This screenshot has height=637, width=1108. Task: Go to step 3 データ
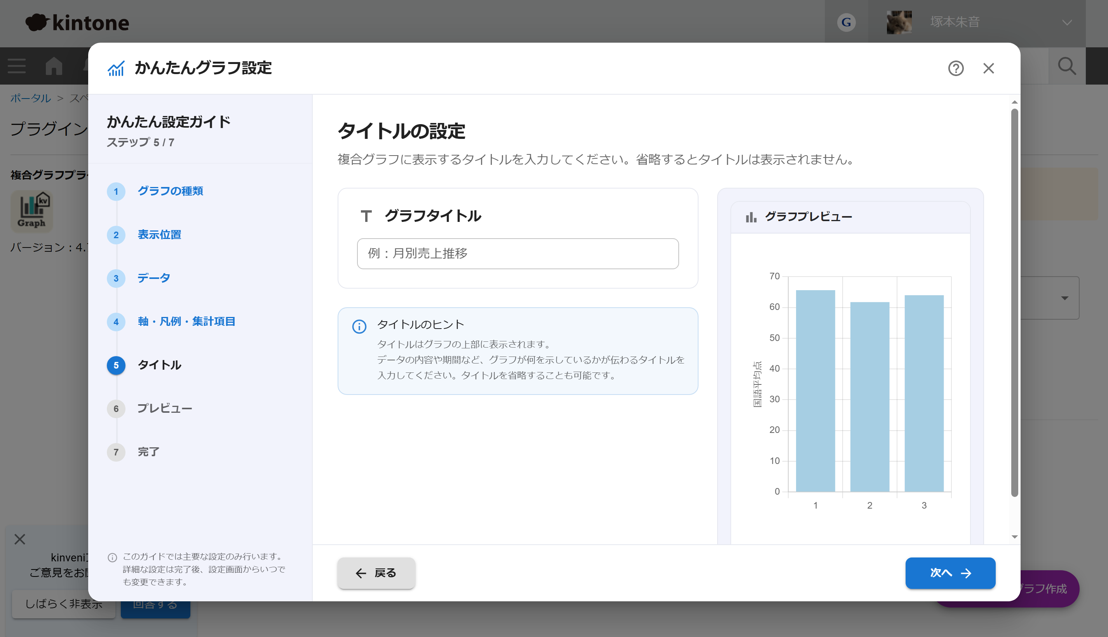point(154,278)
